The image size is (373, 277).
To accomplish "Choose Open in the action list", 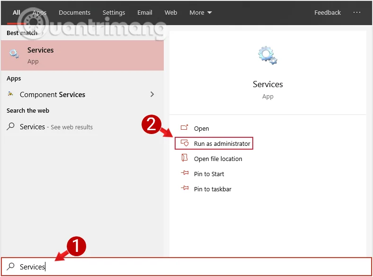I will tap(201, 128).
